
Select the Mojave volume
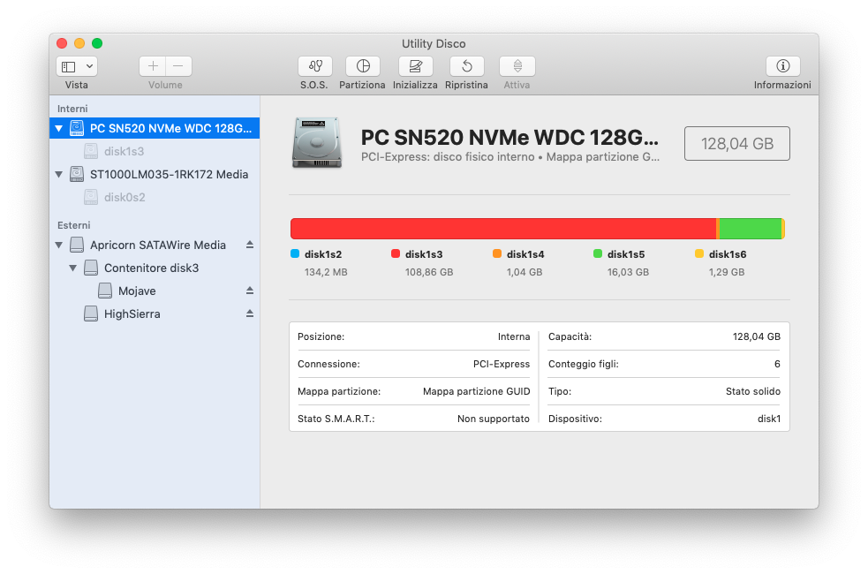(x=155, y=291)
